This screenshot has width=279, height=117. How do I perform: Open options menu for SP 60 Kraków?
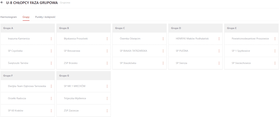pos(51,111)
